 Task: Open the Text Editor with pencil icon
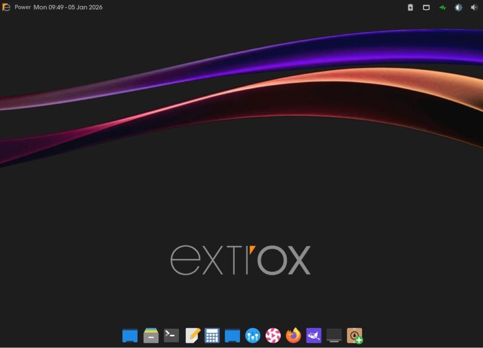point(192,335)
